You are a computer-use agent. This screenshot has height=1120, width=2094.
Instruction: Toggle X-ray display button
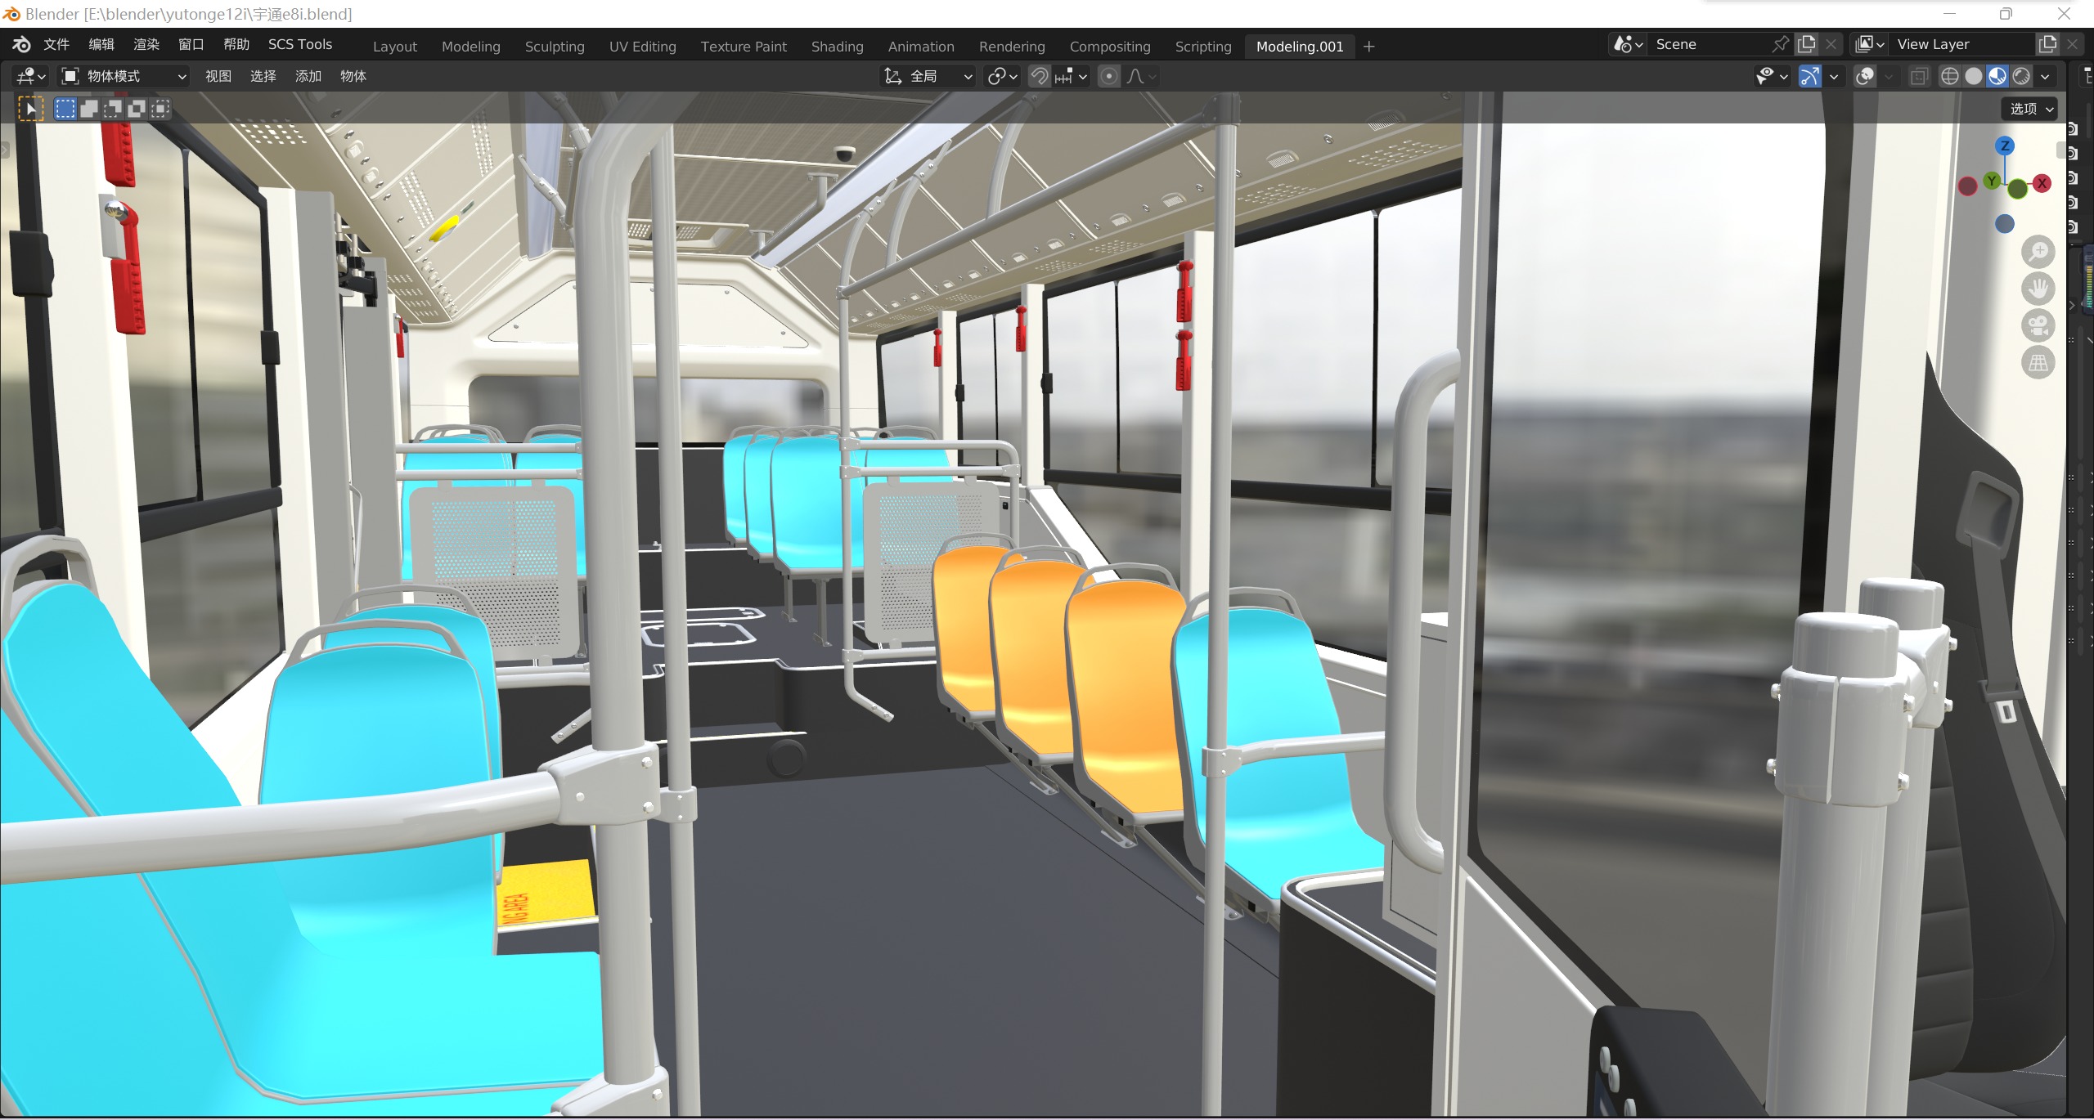click(1919, 76)
